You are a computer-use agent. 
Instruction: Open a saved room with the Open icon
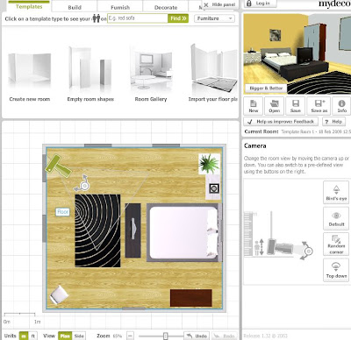pos(275,106)
